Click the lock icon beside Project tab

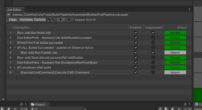pos(21,104)
